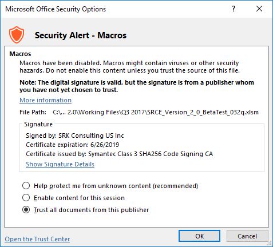Image resolution: width=273 pixels, height=247 pixels.
Task: Click the Microsoft Office Security Options title bar
Action: pyautogui.click(x=114, y=9)
